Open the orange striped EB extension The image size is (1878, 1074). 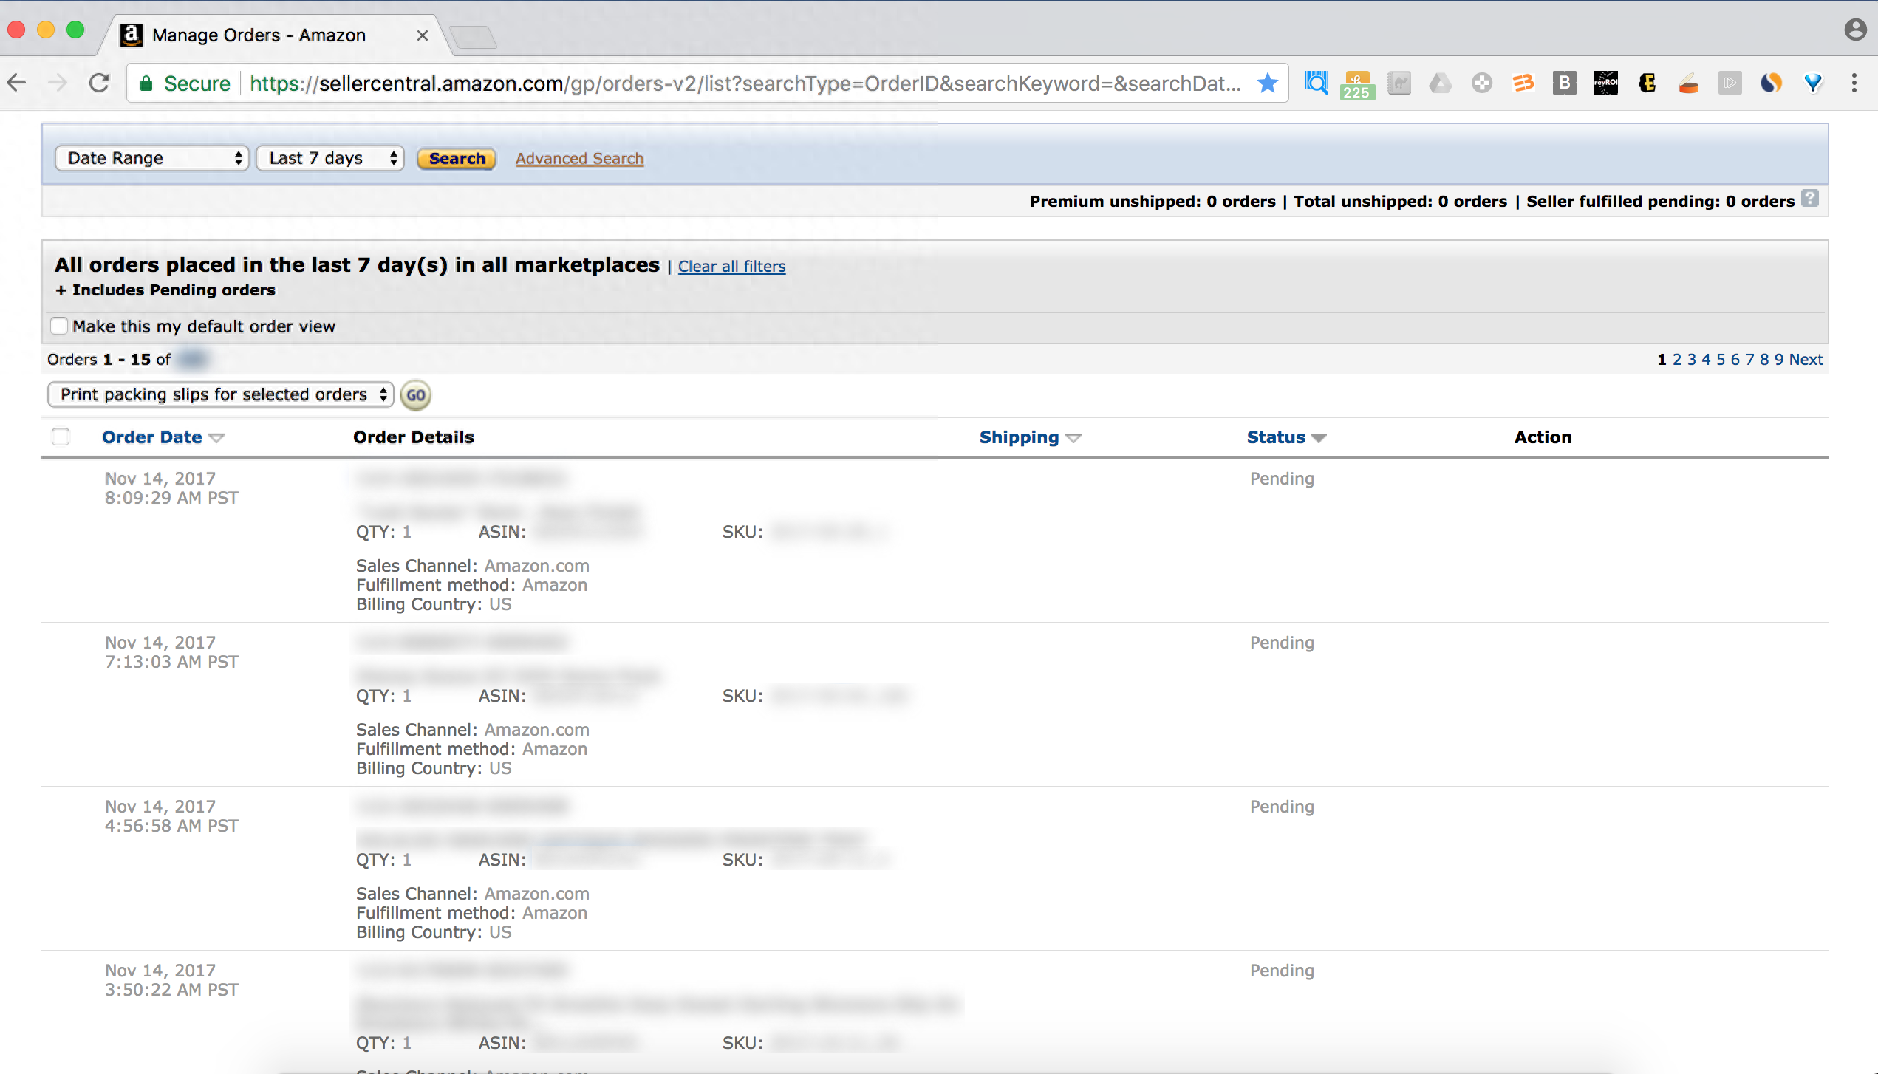click(1523, 83)
